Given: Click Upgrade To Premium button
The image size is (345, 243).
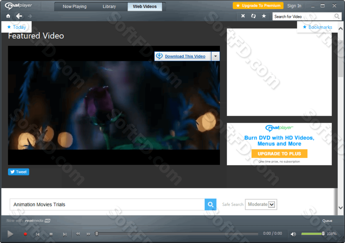Looking at the screenshot, I should [258, 6].
